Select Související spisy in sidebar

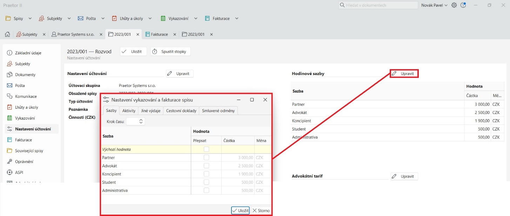click(31, 151)
